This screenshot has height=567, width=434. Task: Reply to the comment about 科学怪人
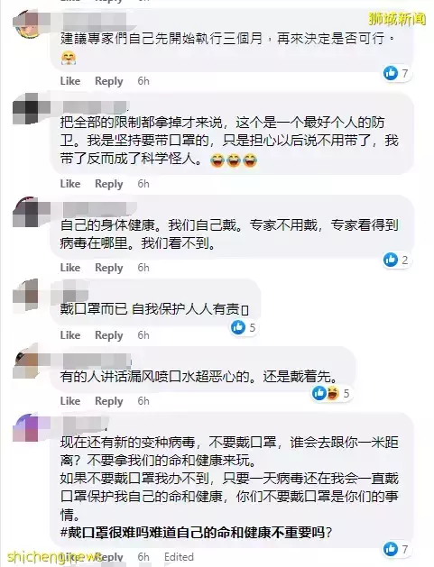[109, 184]
